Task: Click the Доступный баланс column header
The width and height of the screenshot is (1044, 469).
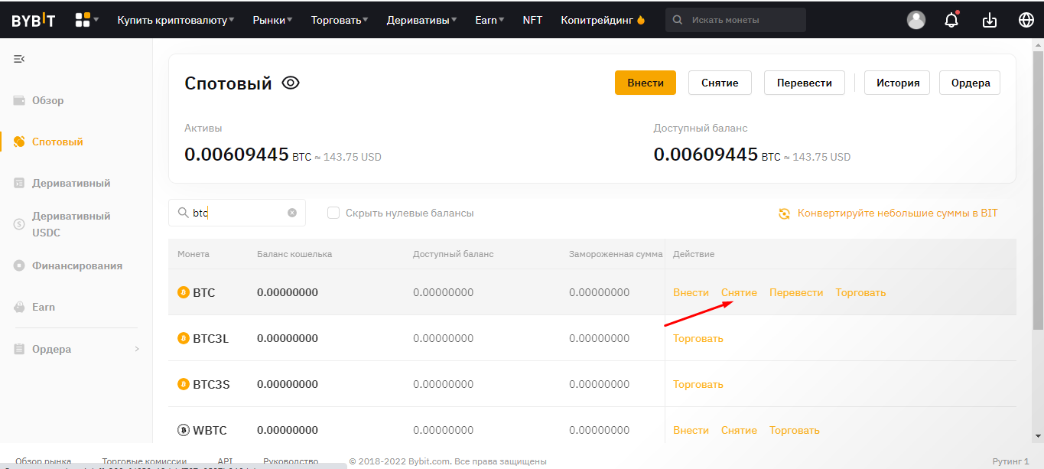Action: coord(453,254)
